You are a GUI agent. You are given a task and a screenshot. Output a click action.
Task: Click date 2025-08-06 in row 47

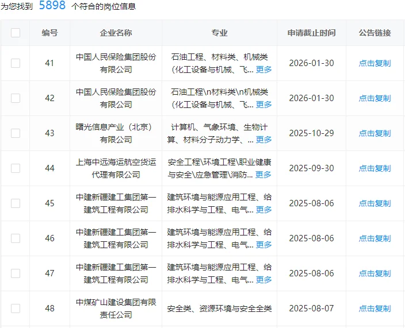point(311,273)
